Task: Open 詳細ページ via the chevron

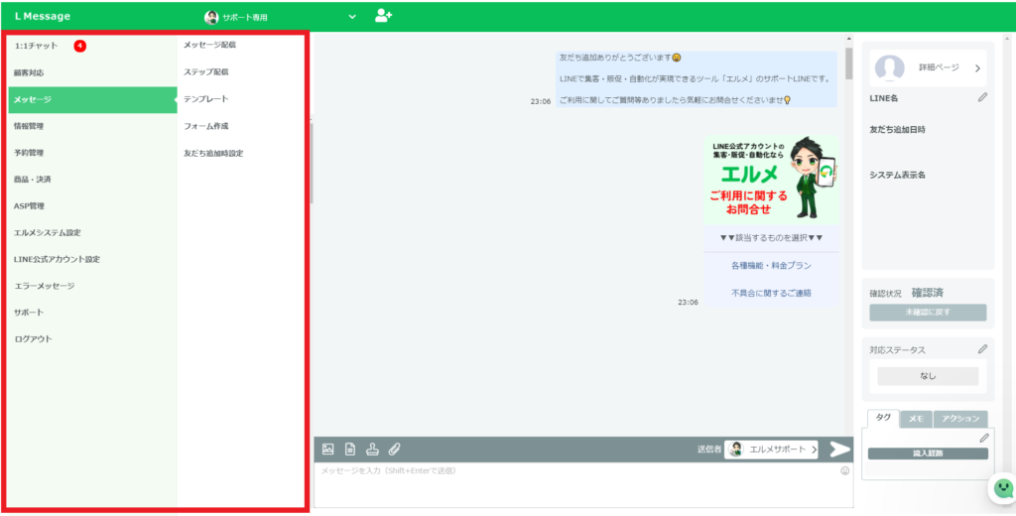Action: pyautogui.click(x=977, y=68)
